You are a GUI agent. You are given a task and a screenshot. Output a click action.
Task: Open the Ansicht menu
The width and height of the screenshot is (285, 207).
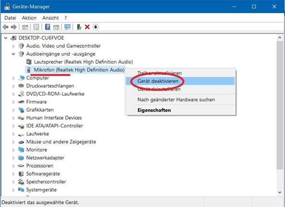[50, 18]
